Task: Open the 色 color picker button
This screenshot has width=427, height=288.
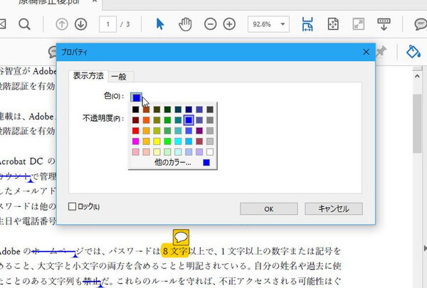Action: [136, 97]
